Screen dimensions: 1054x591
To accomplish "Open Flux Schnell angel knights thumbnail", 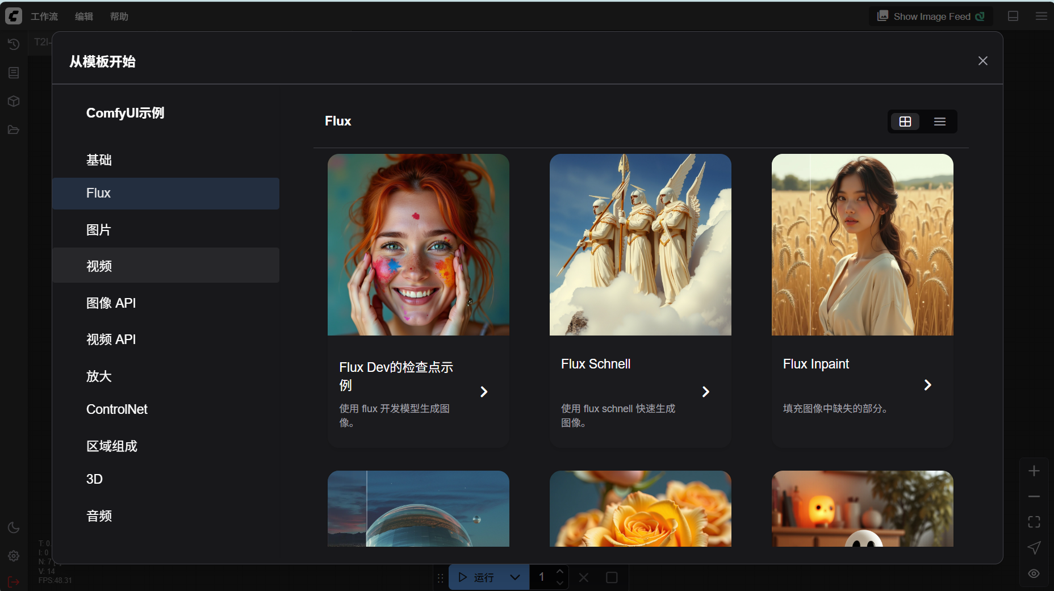I will point(641,245).
